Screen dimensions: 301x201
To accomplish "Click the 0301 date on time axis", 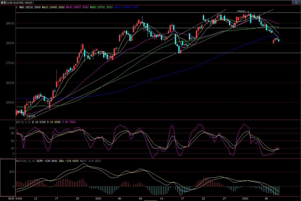I will (x=245, y=198).
